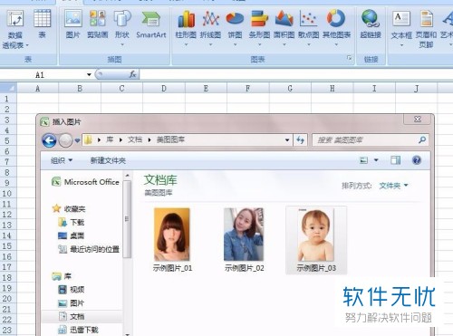Select column H header
The height and width of the screenshot is (336, 453).
point(333,89)
